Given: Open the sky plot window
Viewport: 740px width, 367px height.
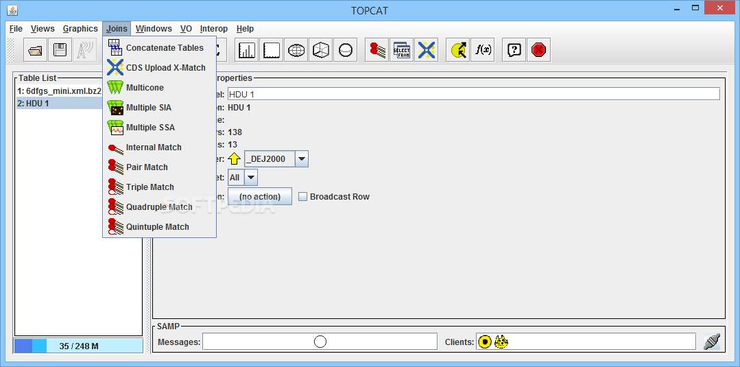Looking at the screenshot, I should tap(296, 50).
